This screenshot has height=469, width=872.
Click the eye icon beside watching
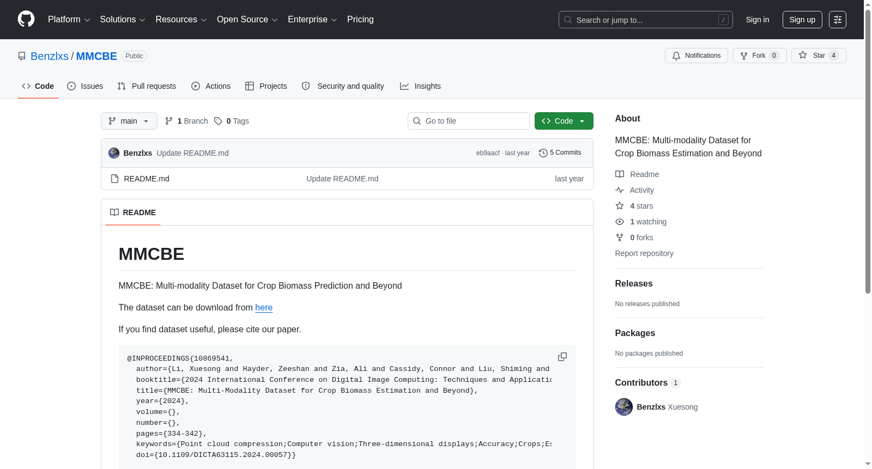(620, 222)
